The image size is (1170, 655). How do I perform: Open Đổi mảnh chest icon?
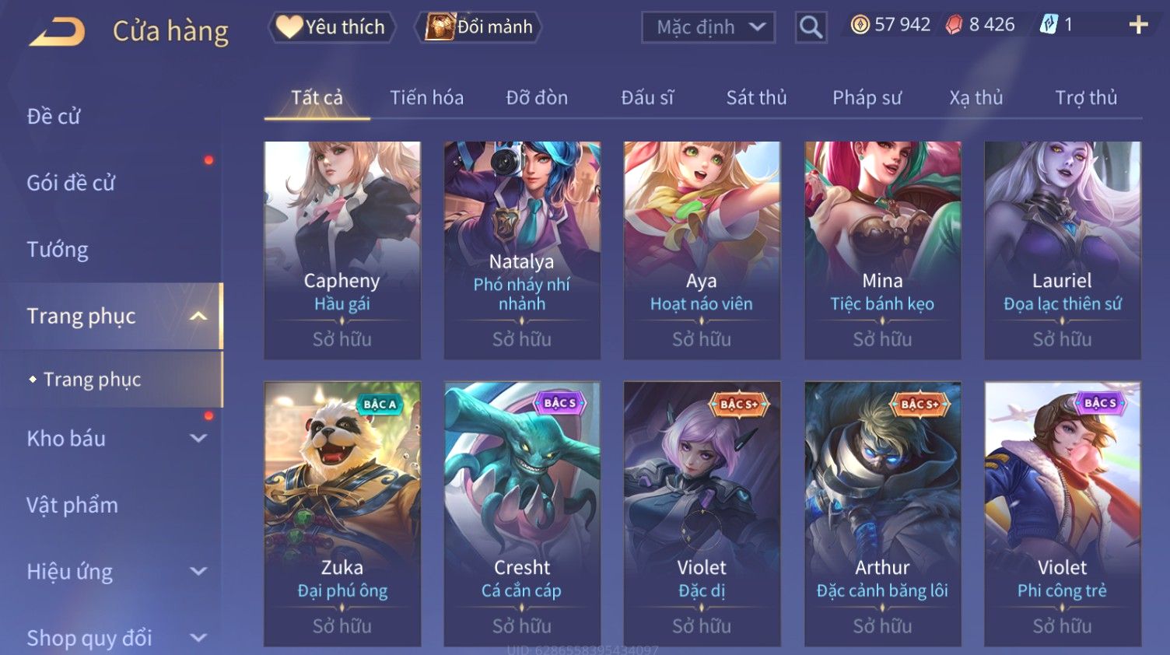click(440, 27)
